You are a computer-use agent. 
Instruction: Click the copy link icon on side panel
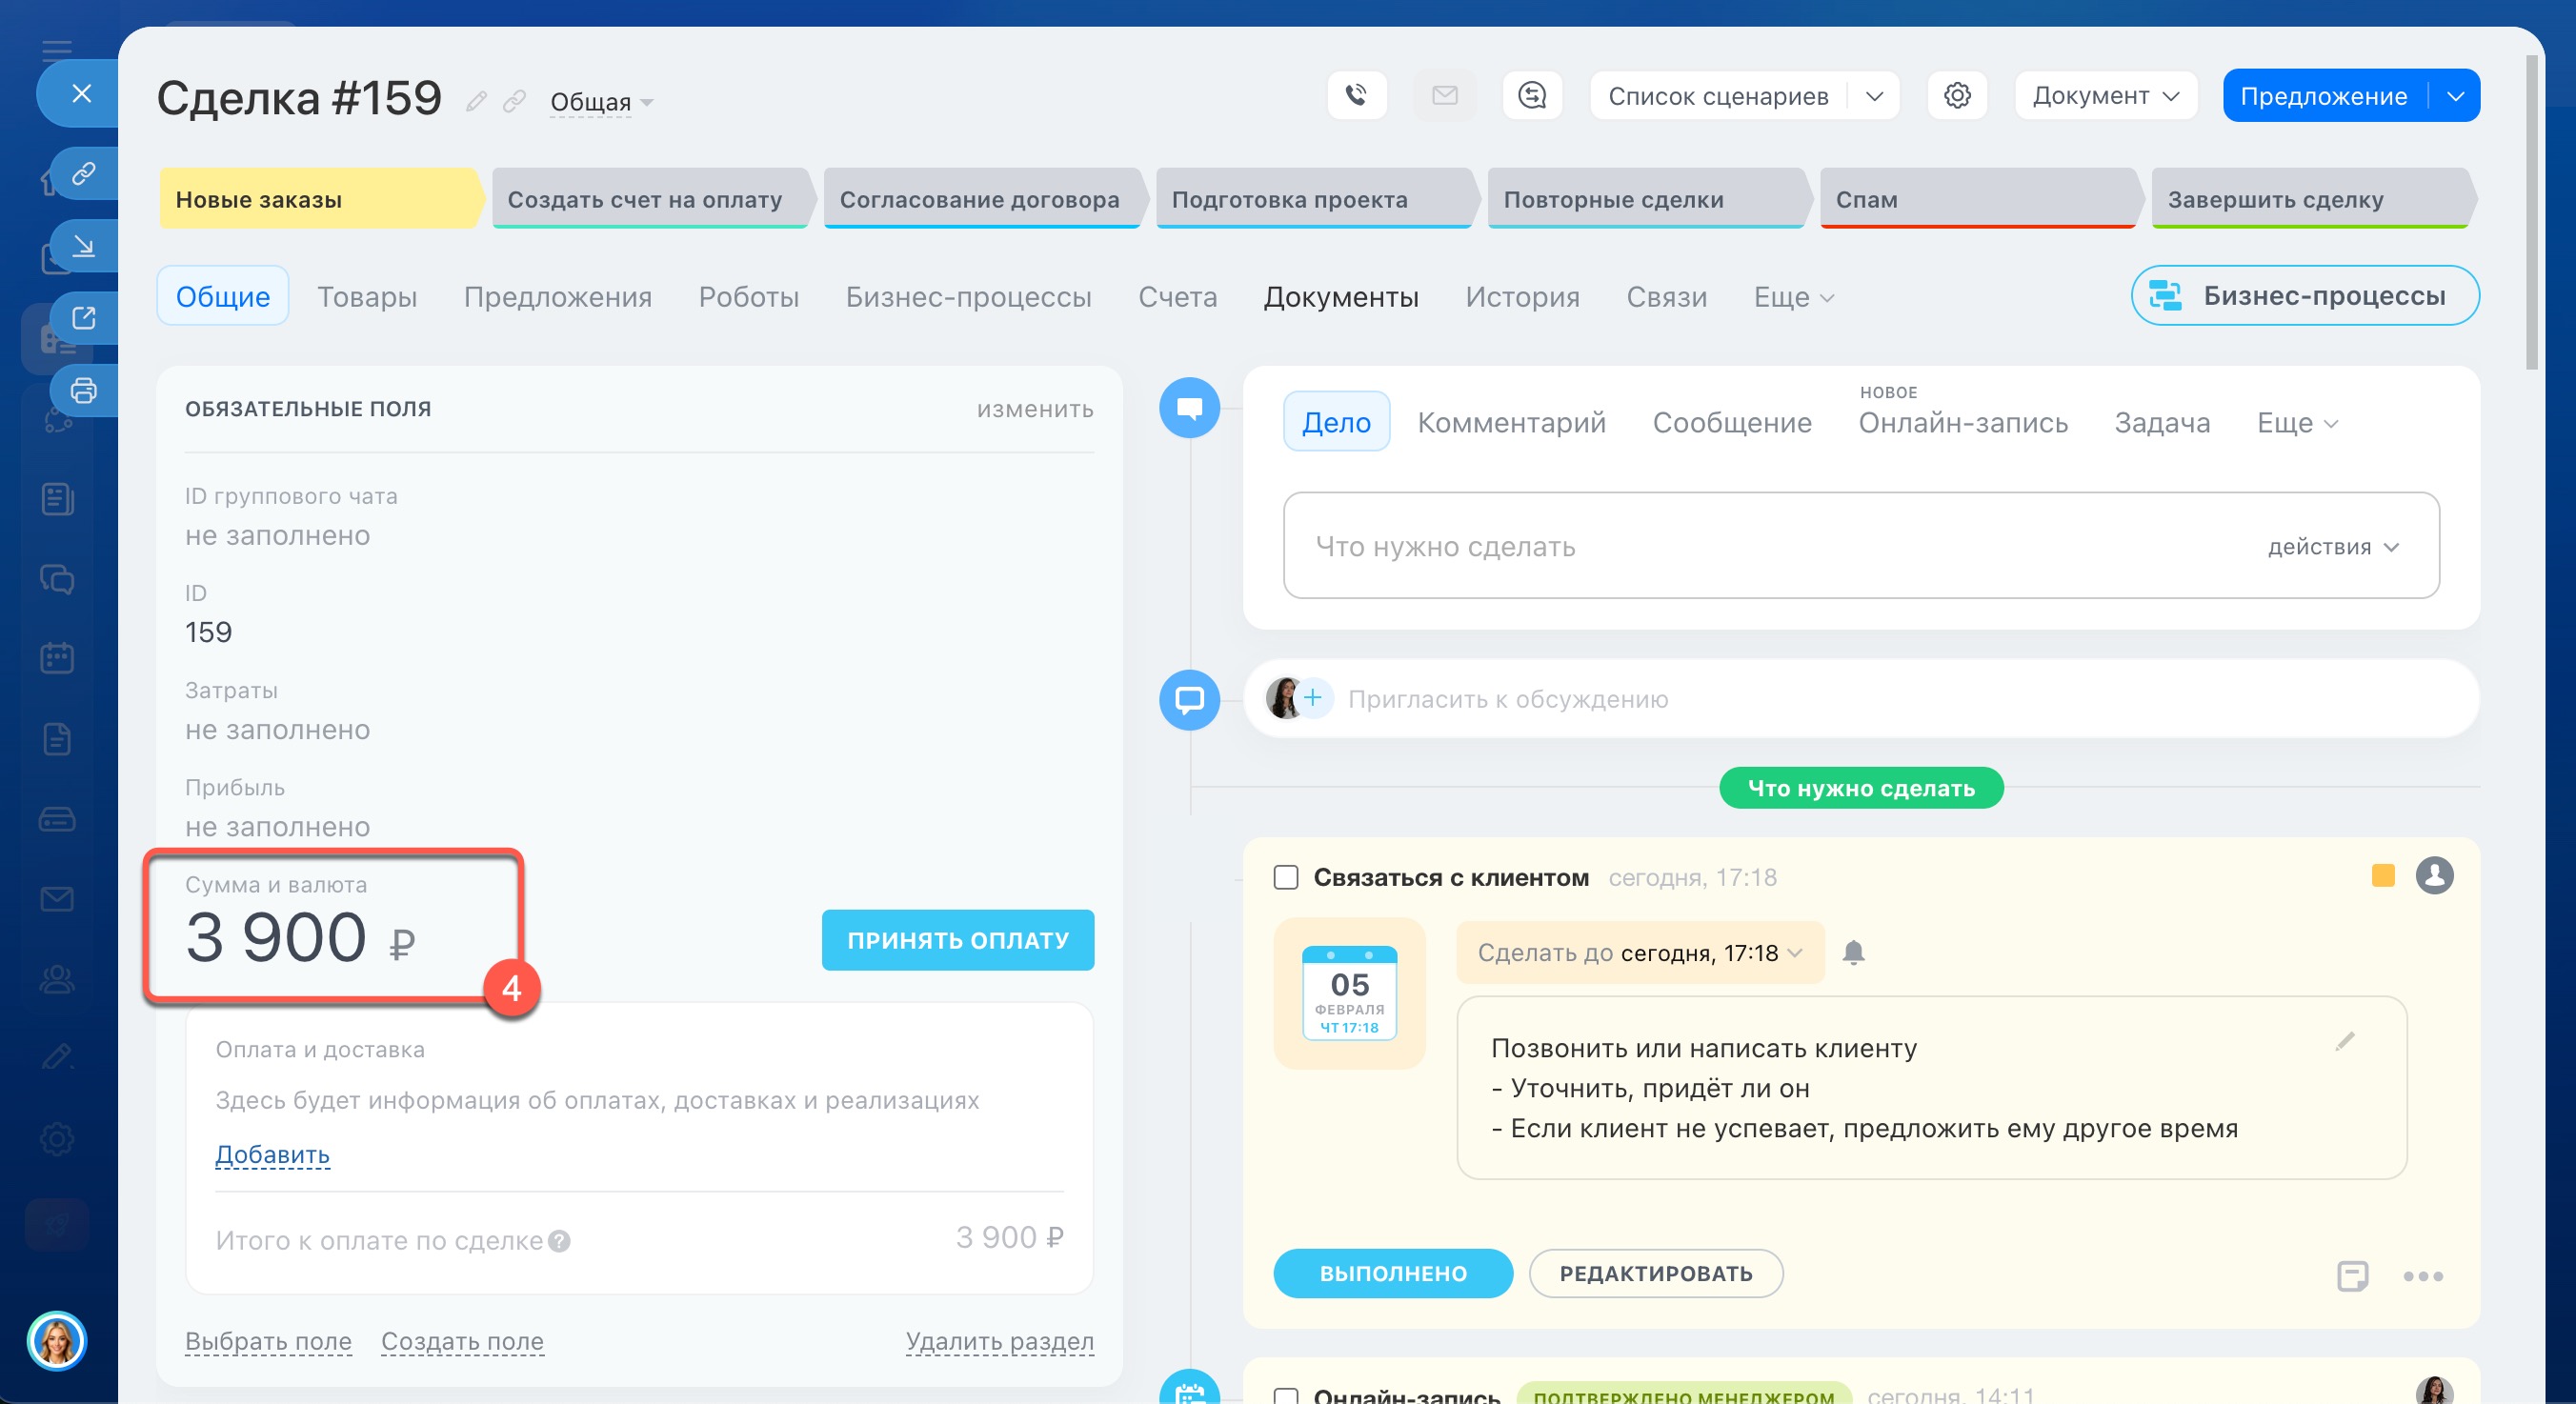pyautogui.click(x=84, y=174)
